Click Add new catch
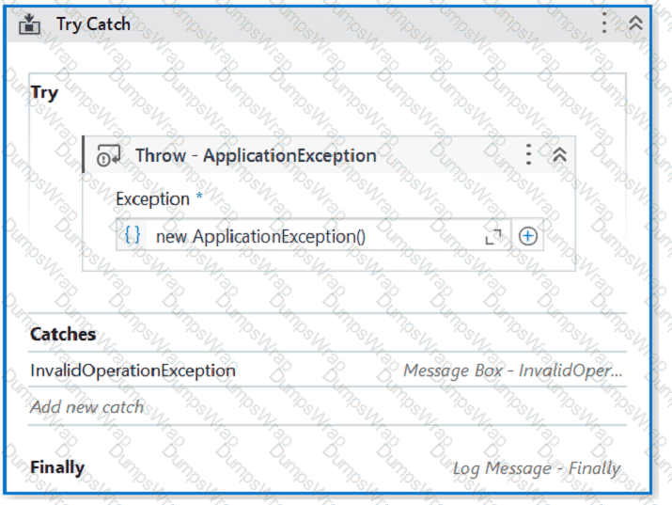This screenshot has width=672, height=505. tap(87, 407)
